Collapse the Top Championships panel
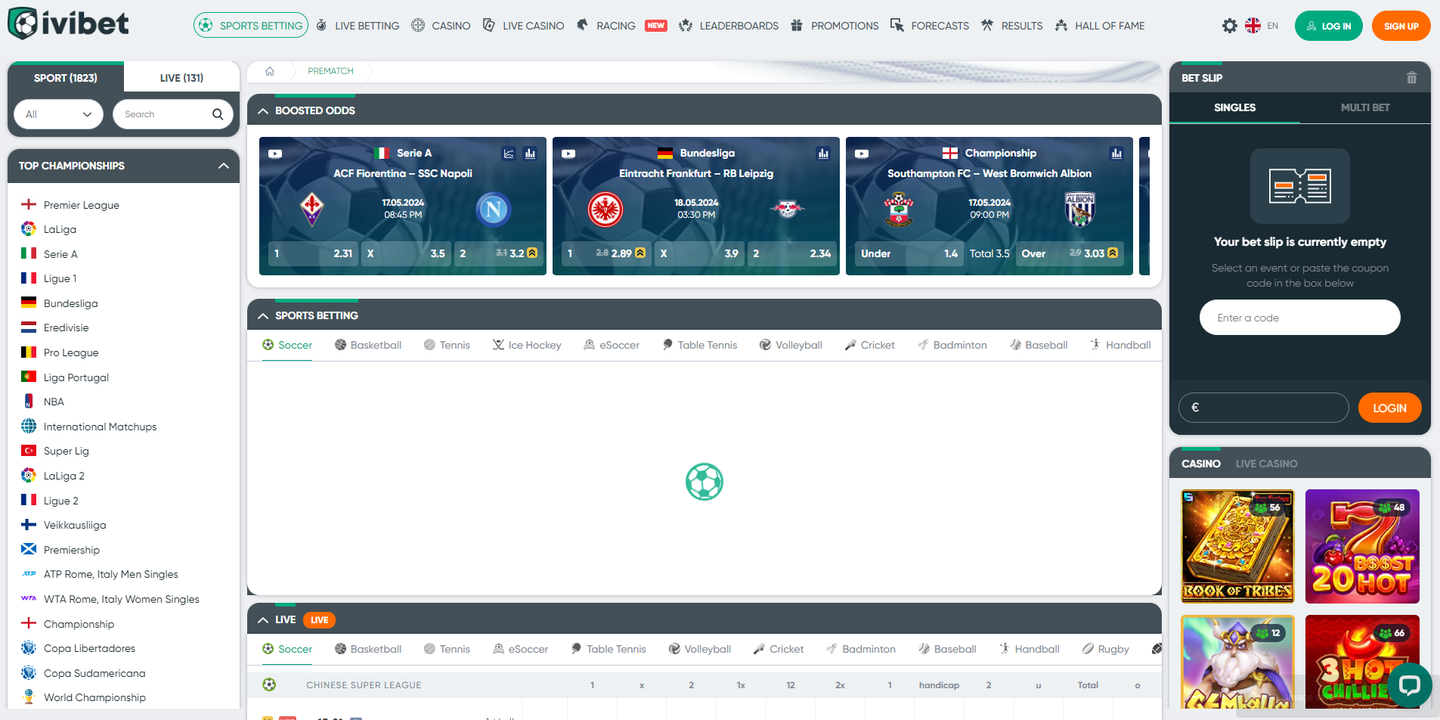The width and height of the screenshot is (1440, 720). pyautogui.click(x=224, y=166)
